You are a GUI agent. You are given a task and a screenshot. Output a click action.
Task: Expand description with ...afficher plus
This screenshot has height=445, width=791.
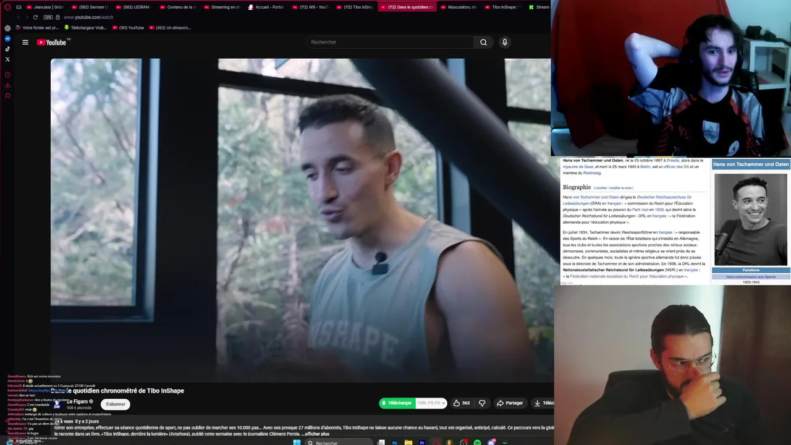(315, 434)
